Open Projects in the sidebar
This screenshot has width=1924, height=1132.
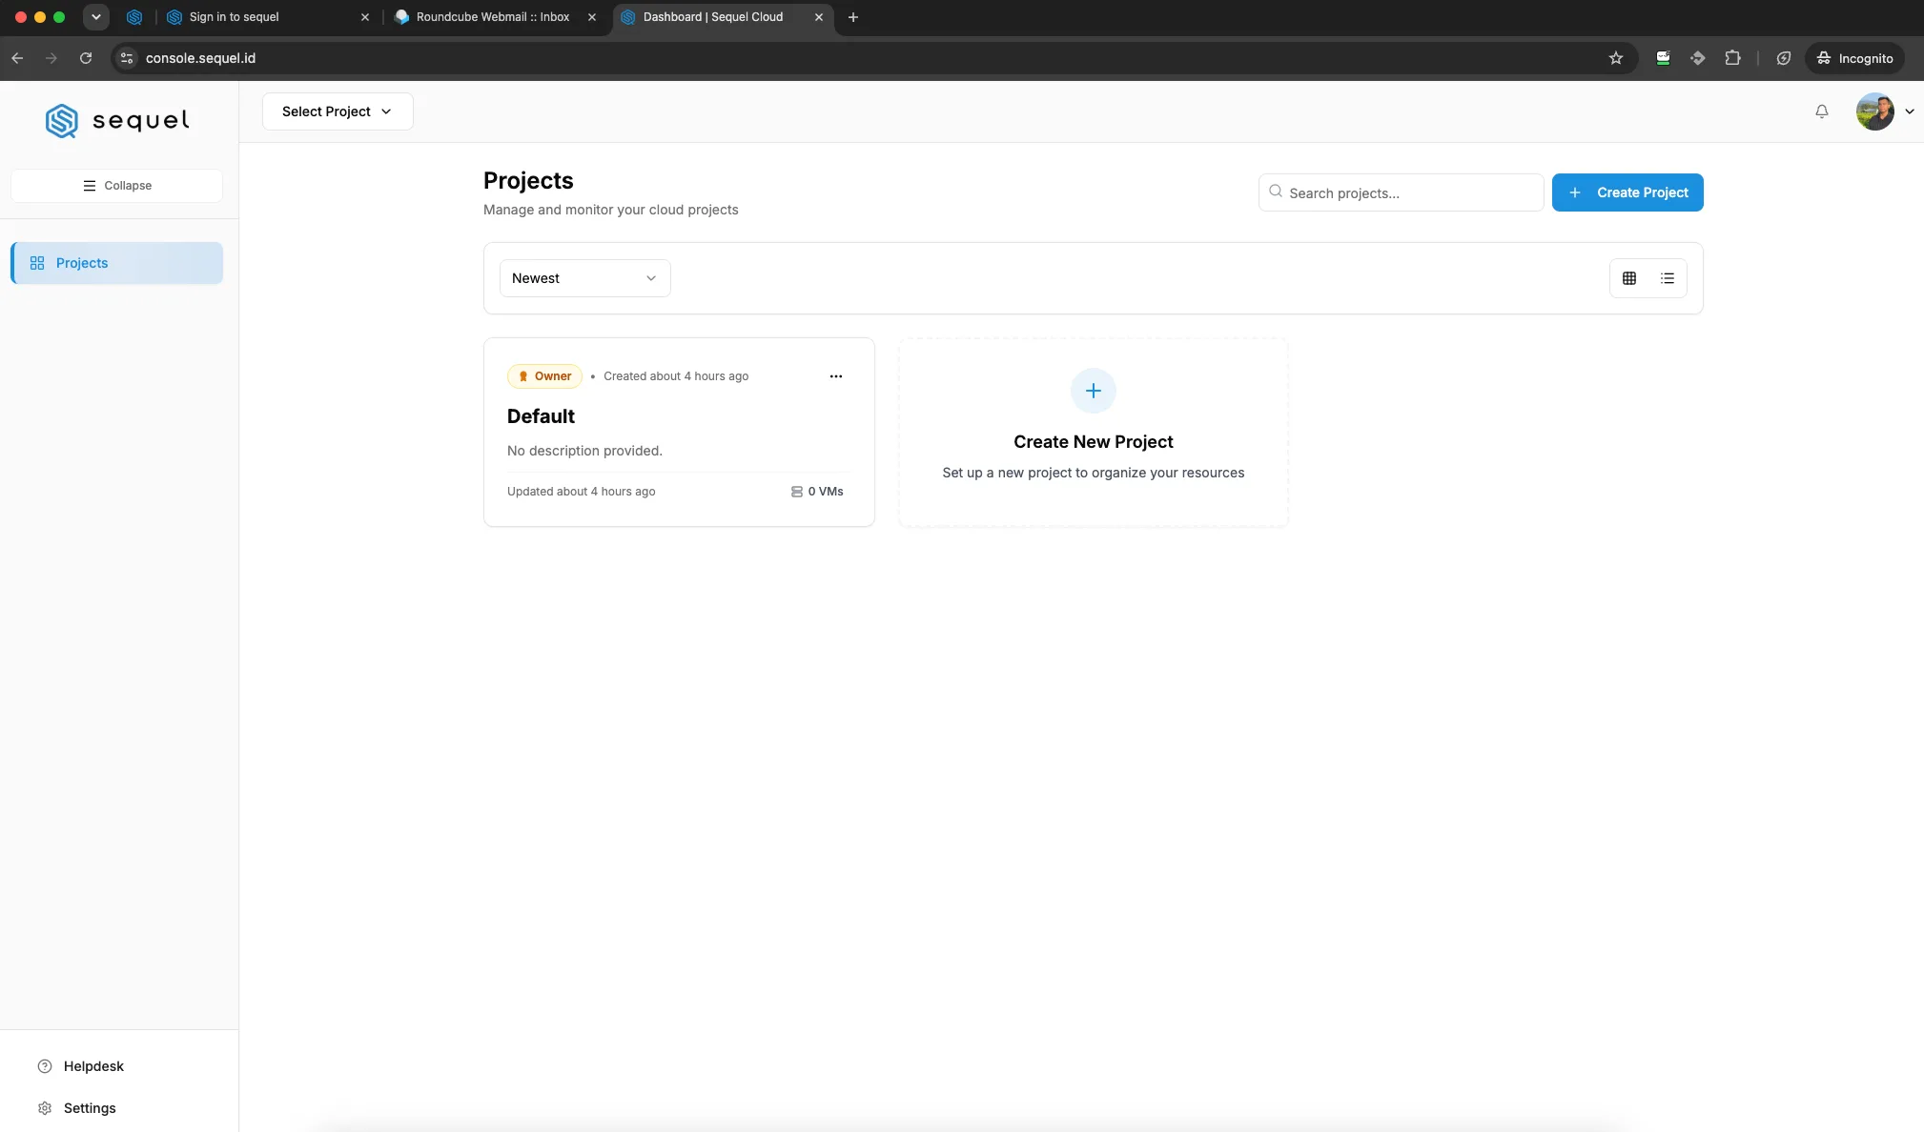(x=116, y=263)
